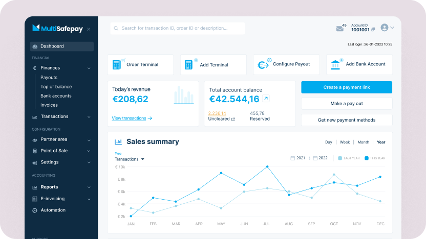Open the Transactions type dropdown
Image resolution: width=426 pixels, height=239 pixels.
[x=129, y=159]
